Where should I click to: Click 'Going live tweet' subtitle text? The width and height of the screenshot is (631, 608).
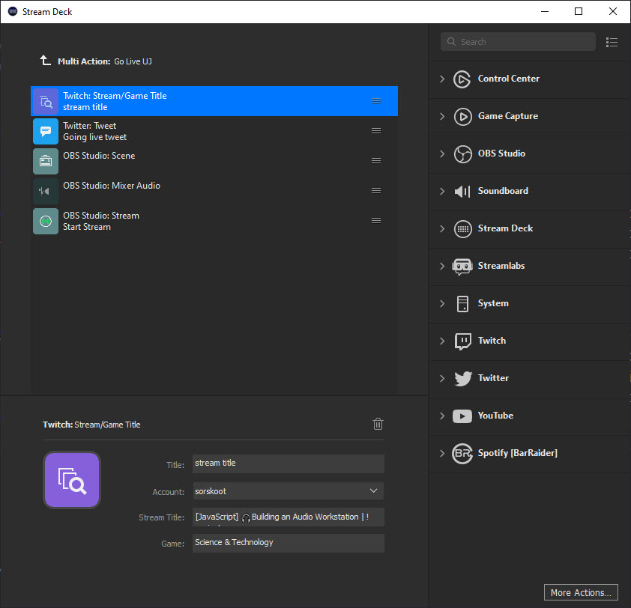[x=94, y=137]
